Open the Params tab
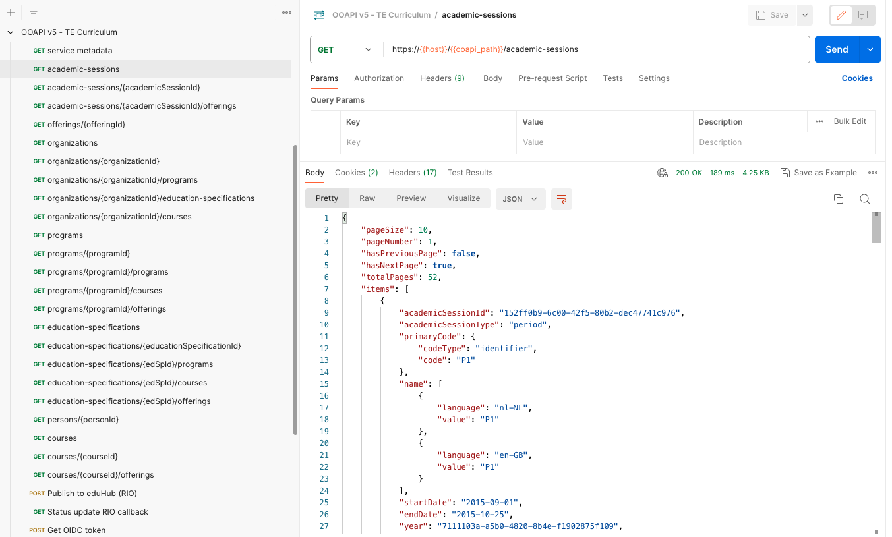 tap(324, 78)
